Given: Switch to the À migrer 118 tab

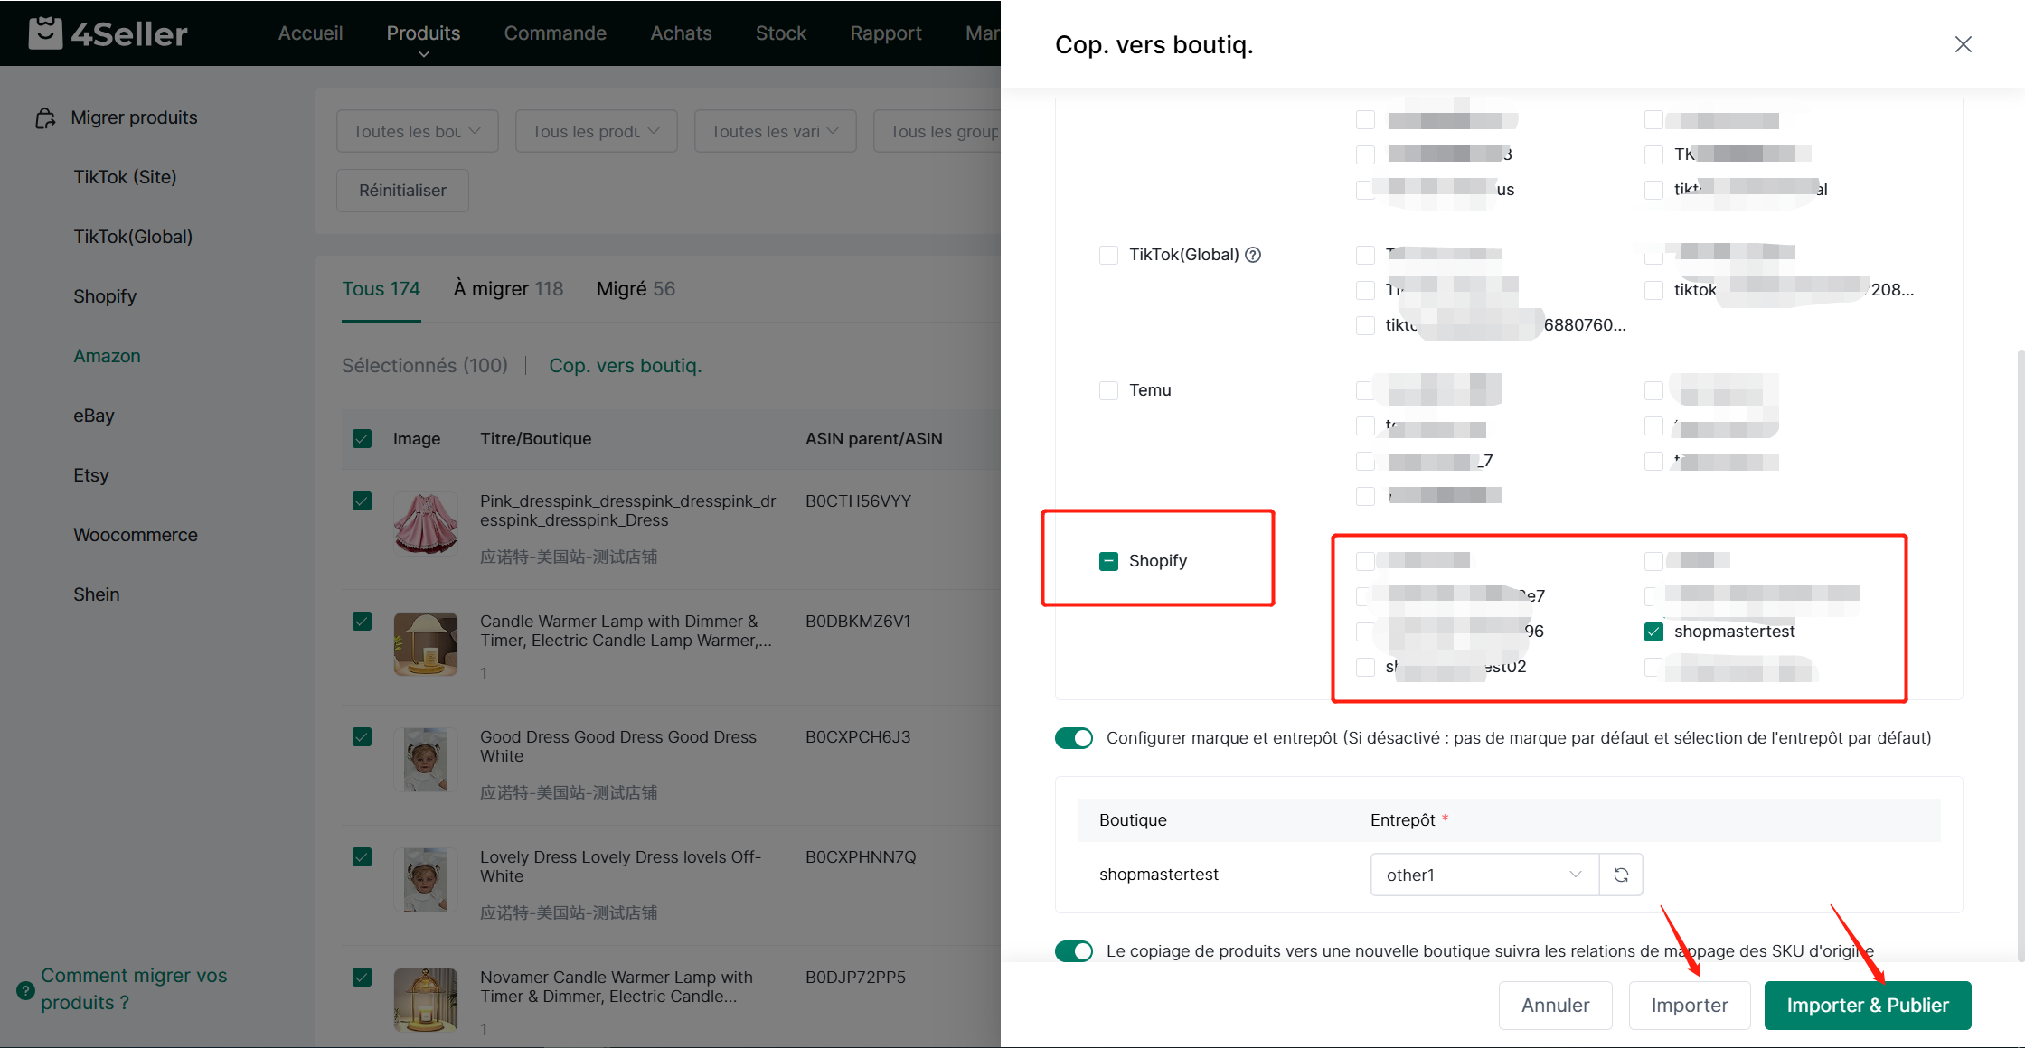Looking at the screenshot, I should click(x=508, y=289).
